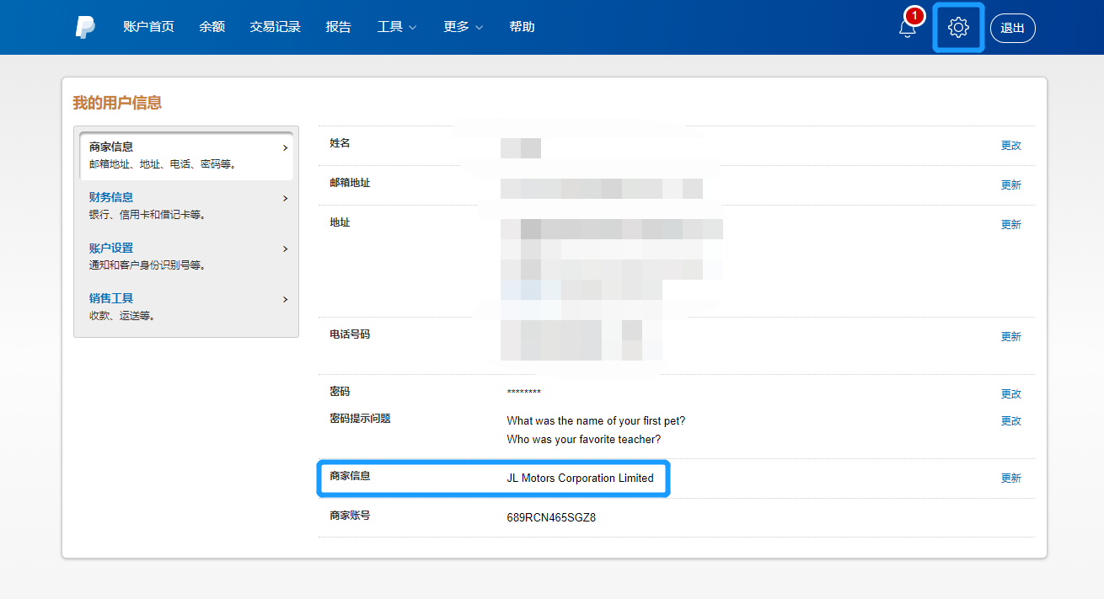Select the 商家信息 sidebar section
This screenshot has width=1104, height=599.
(187, 155)
